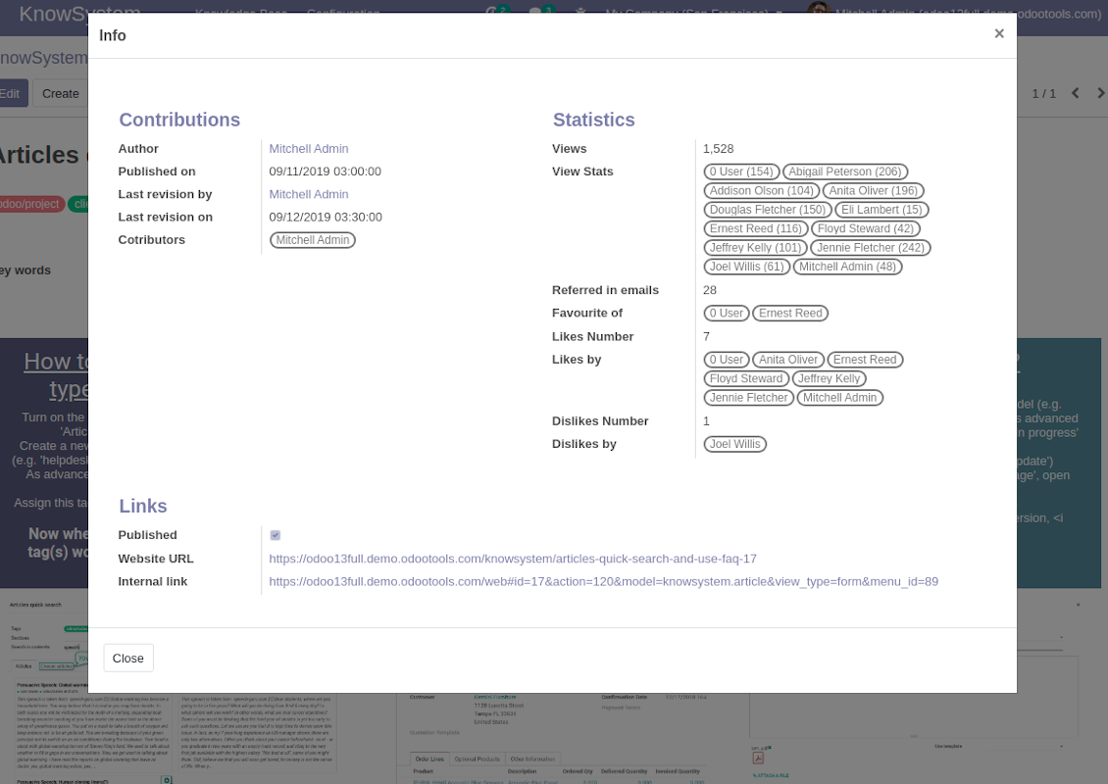Click the Likes Number value 7
Viewport: 1108px width, 784px height.
click(x=706, y=337)
